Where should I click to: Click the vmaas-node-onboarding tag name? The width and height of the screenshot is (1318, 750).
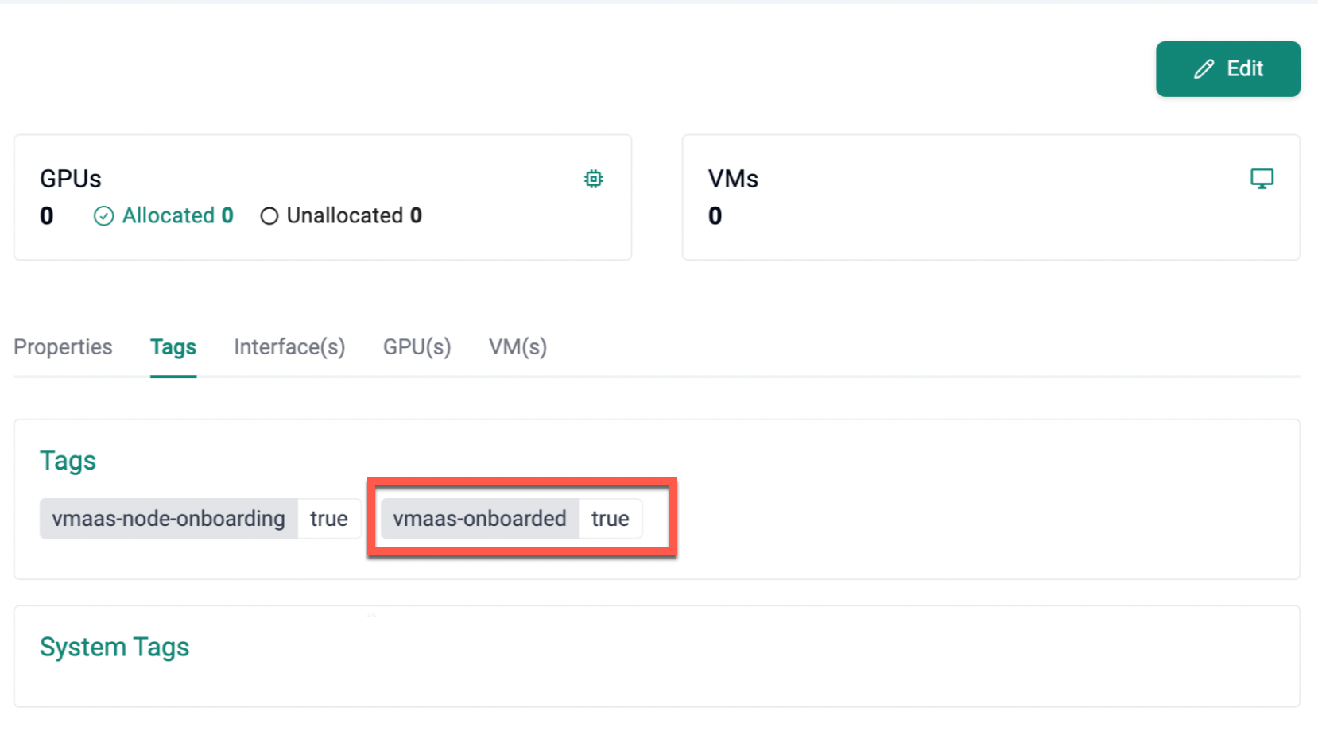tap(169, 519)
